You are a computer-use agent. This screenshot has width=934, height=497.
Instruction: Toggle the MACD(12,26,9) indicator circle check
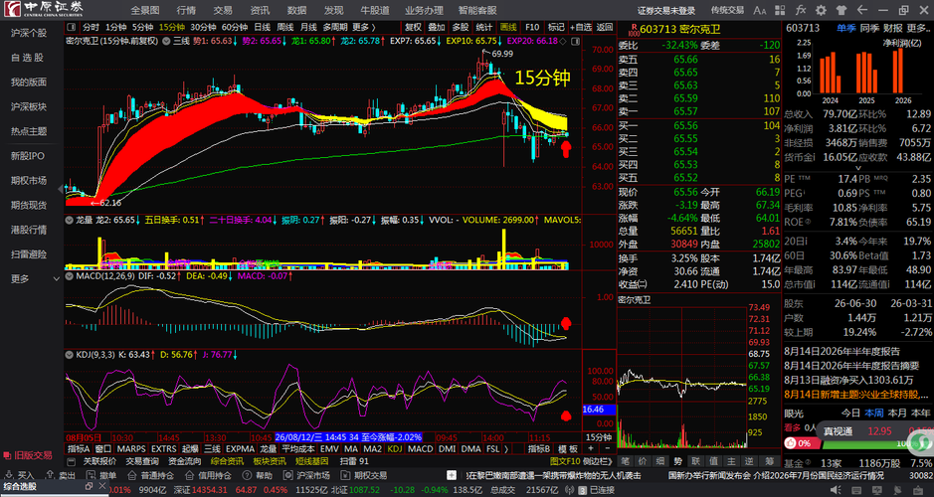point(70,275)
